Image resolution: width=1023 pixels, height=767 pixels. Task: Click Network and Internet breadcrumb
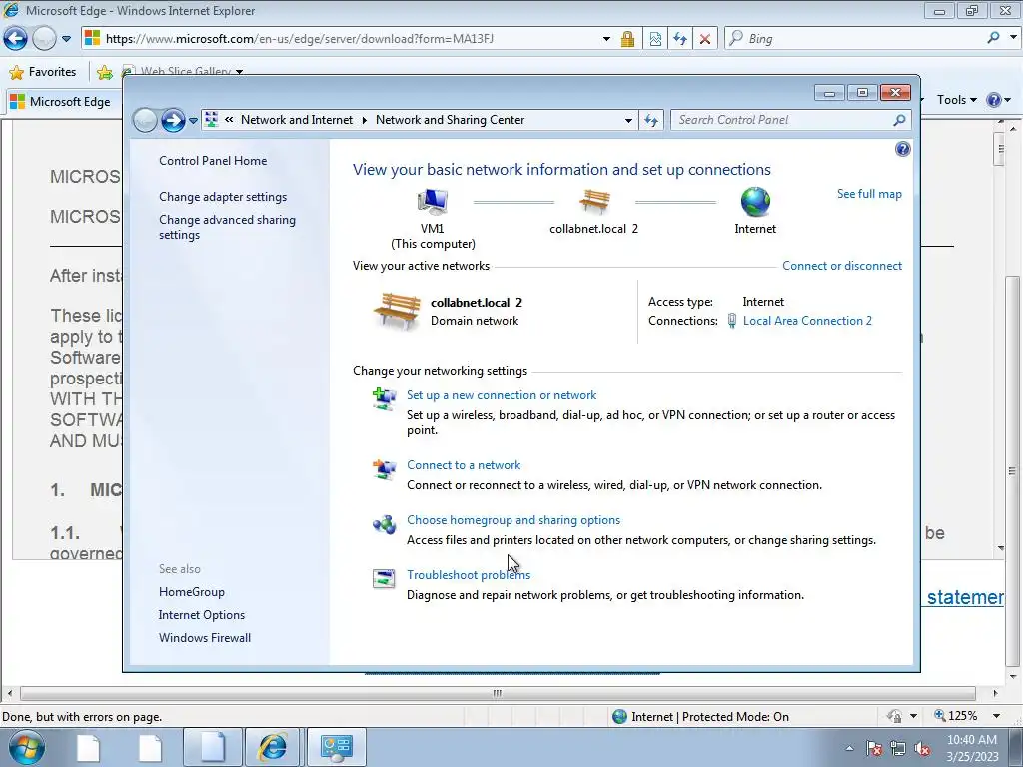pos(296,120)
